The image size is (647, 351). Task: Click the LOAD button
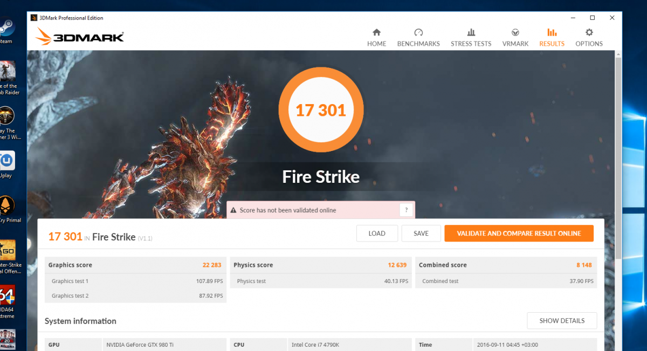[x=377, y=233]
